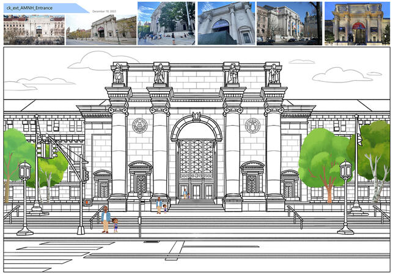Click the right round seal medallion

tap(252, 125)
